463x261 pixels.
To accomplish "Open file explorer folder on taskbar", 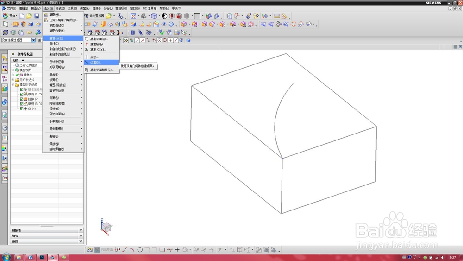I will point(19,257).
